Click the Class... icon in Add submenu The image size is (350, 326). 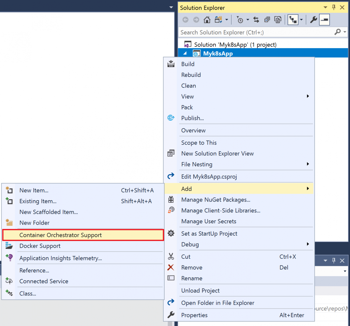[x=9, y=293]
